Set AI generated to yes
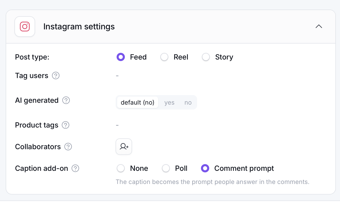 coord(169,103)
